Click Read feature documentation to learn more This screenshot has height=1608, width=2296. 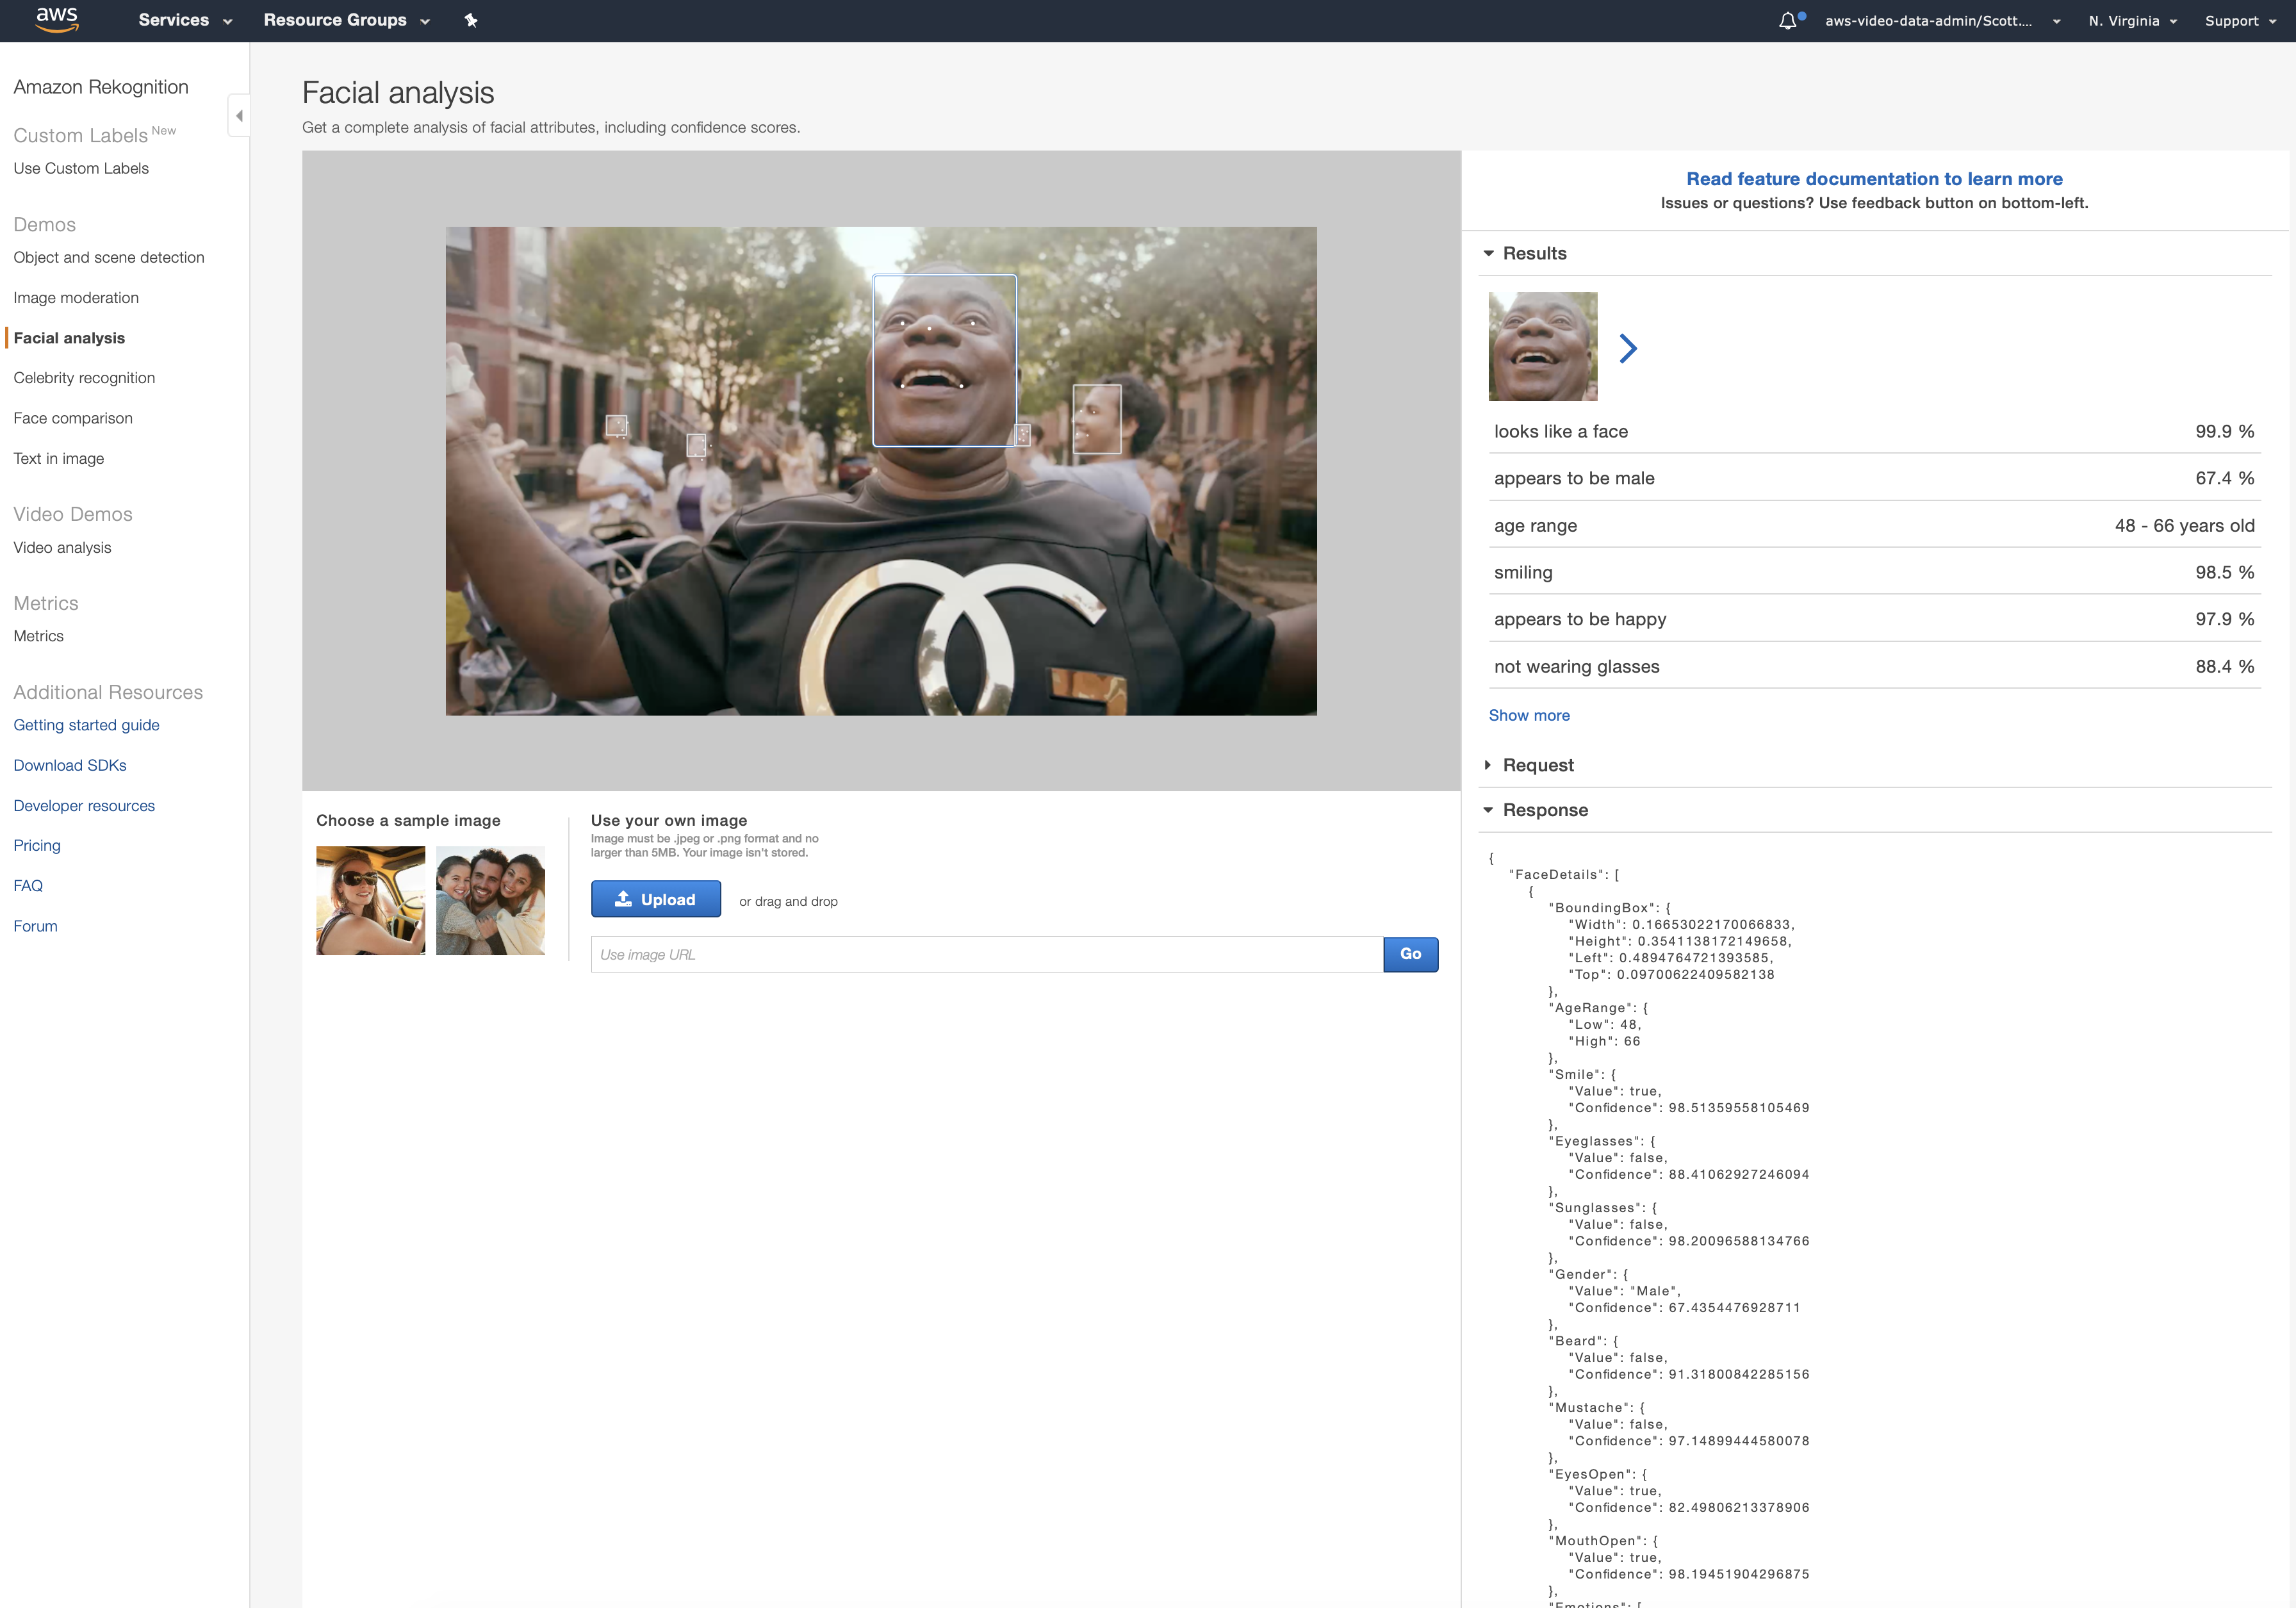point(1874,179)
